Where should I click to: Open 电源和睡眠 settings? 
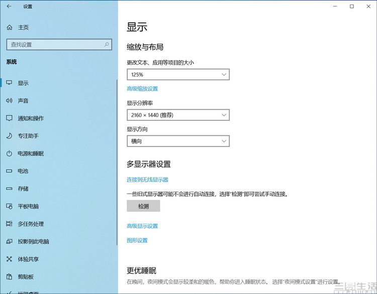coord(31,154)
